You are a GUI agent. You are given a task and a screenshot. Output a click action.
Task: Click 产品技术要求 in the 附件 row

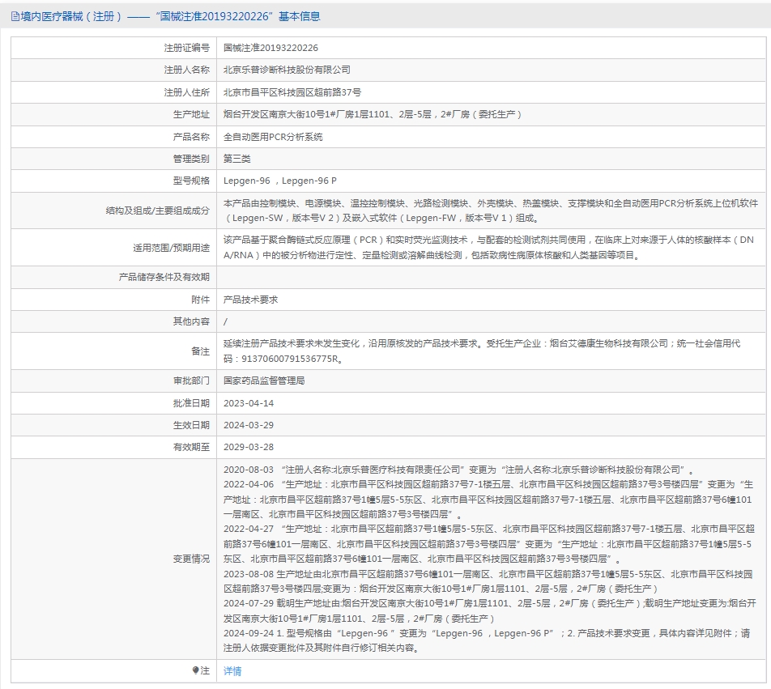[x=250, y=300]
